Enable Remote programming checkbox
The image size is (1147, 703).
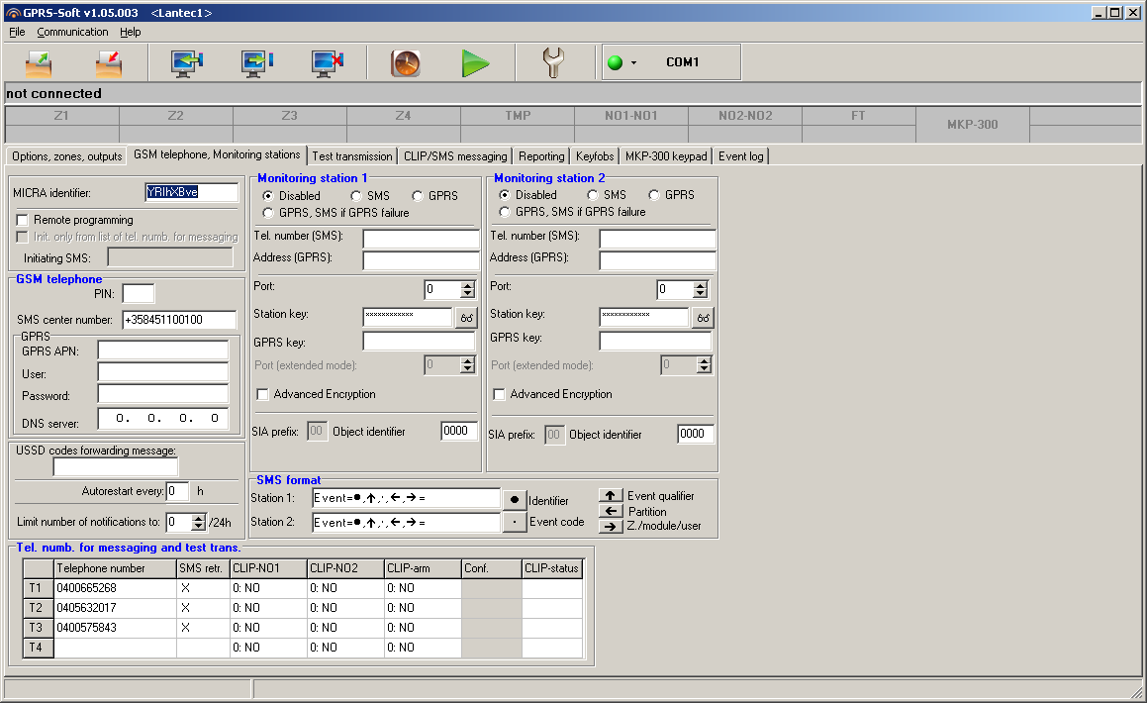[x=23, y=220]
